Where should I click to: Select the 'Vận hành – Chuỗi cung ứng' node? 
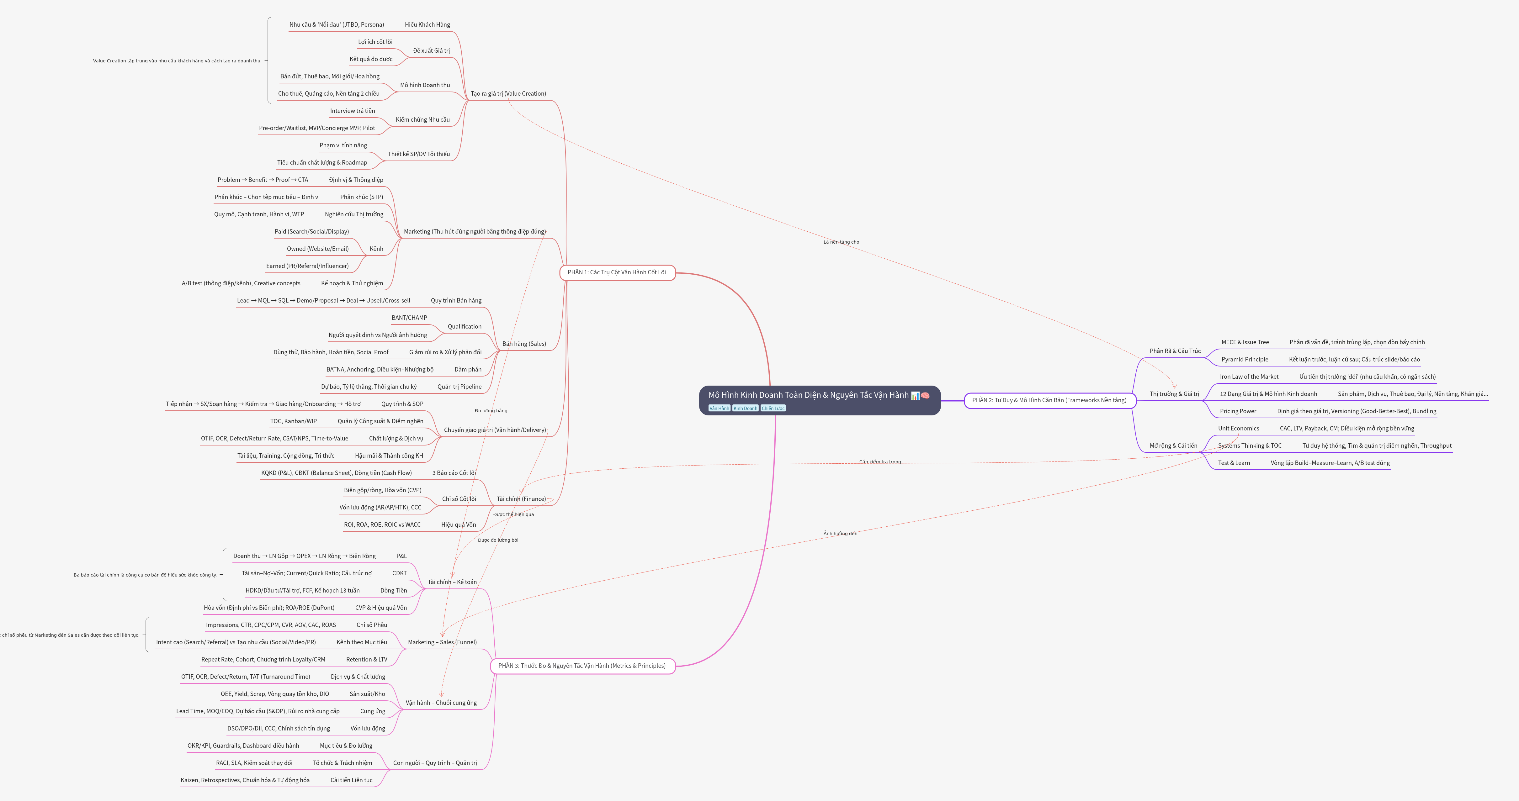click(x=440, y=703)
